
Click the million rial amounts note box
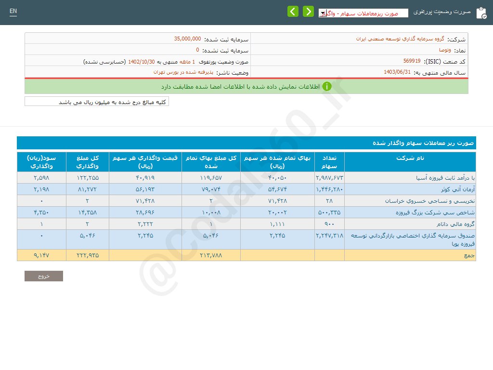tap(96, 102)
